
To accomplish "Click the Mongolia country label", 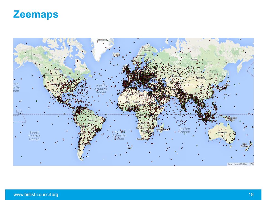I will coord(201,78).
